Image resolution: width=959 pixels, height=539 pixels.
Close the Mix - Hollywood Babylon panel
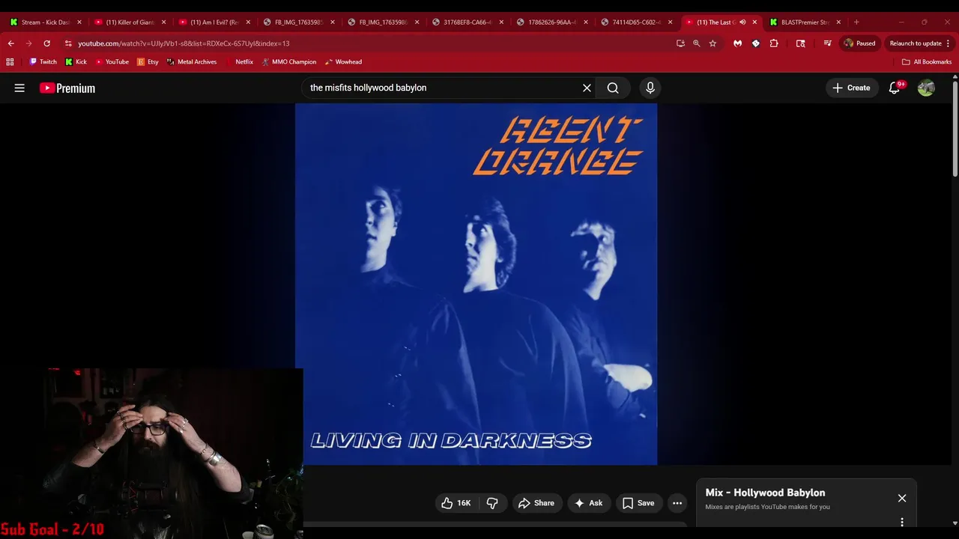pyautogui.click(x=902, y=498)
